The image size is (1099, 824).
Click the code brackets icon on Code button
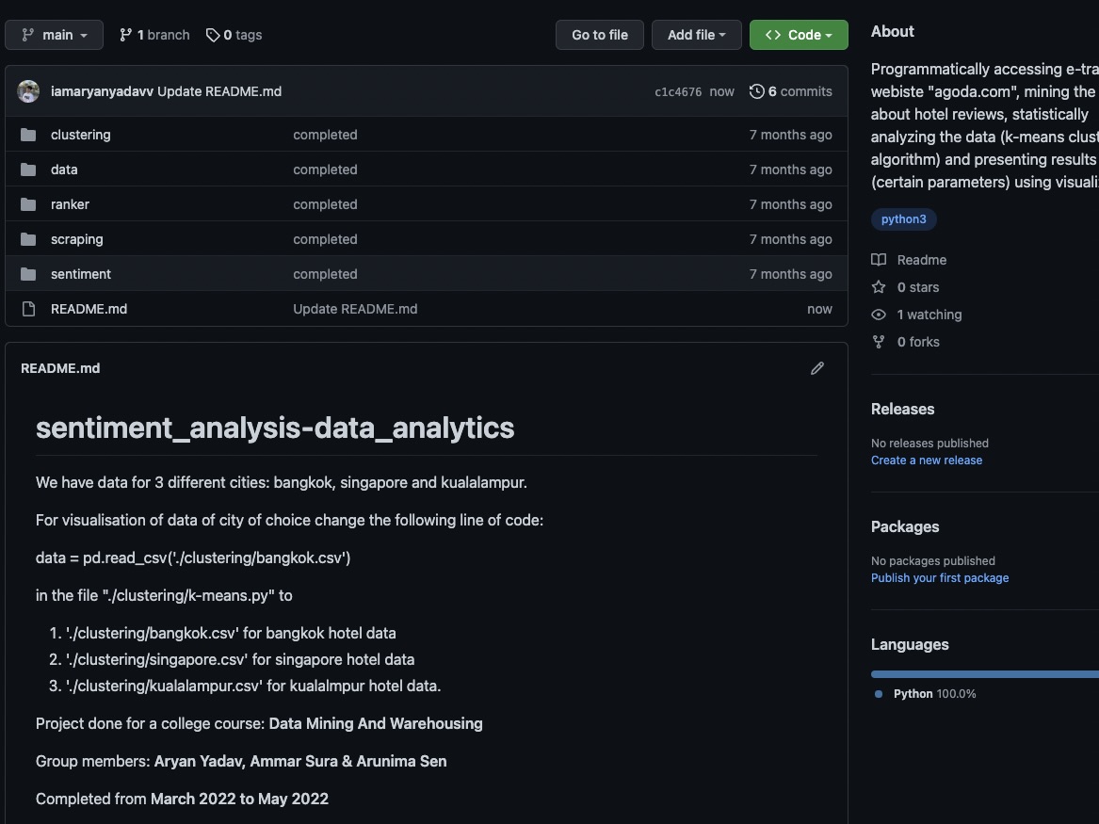773,35
